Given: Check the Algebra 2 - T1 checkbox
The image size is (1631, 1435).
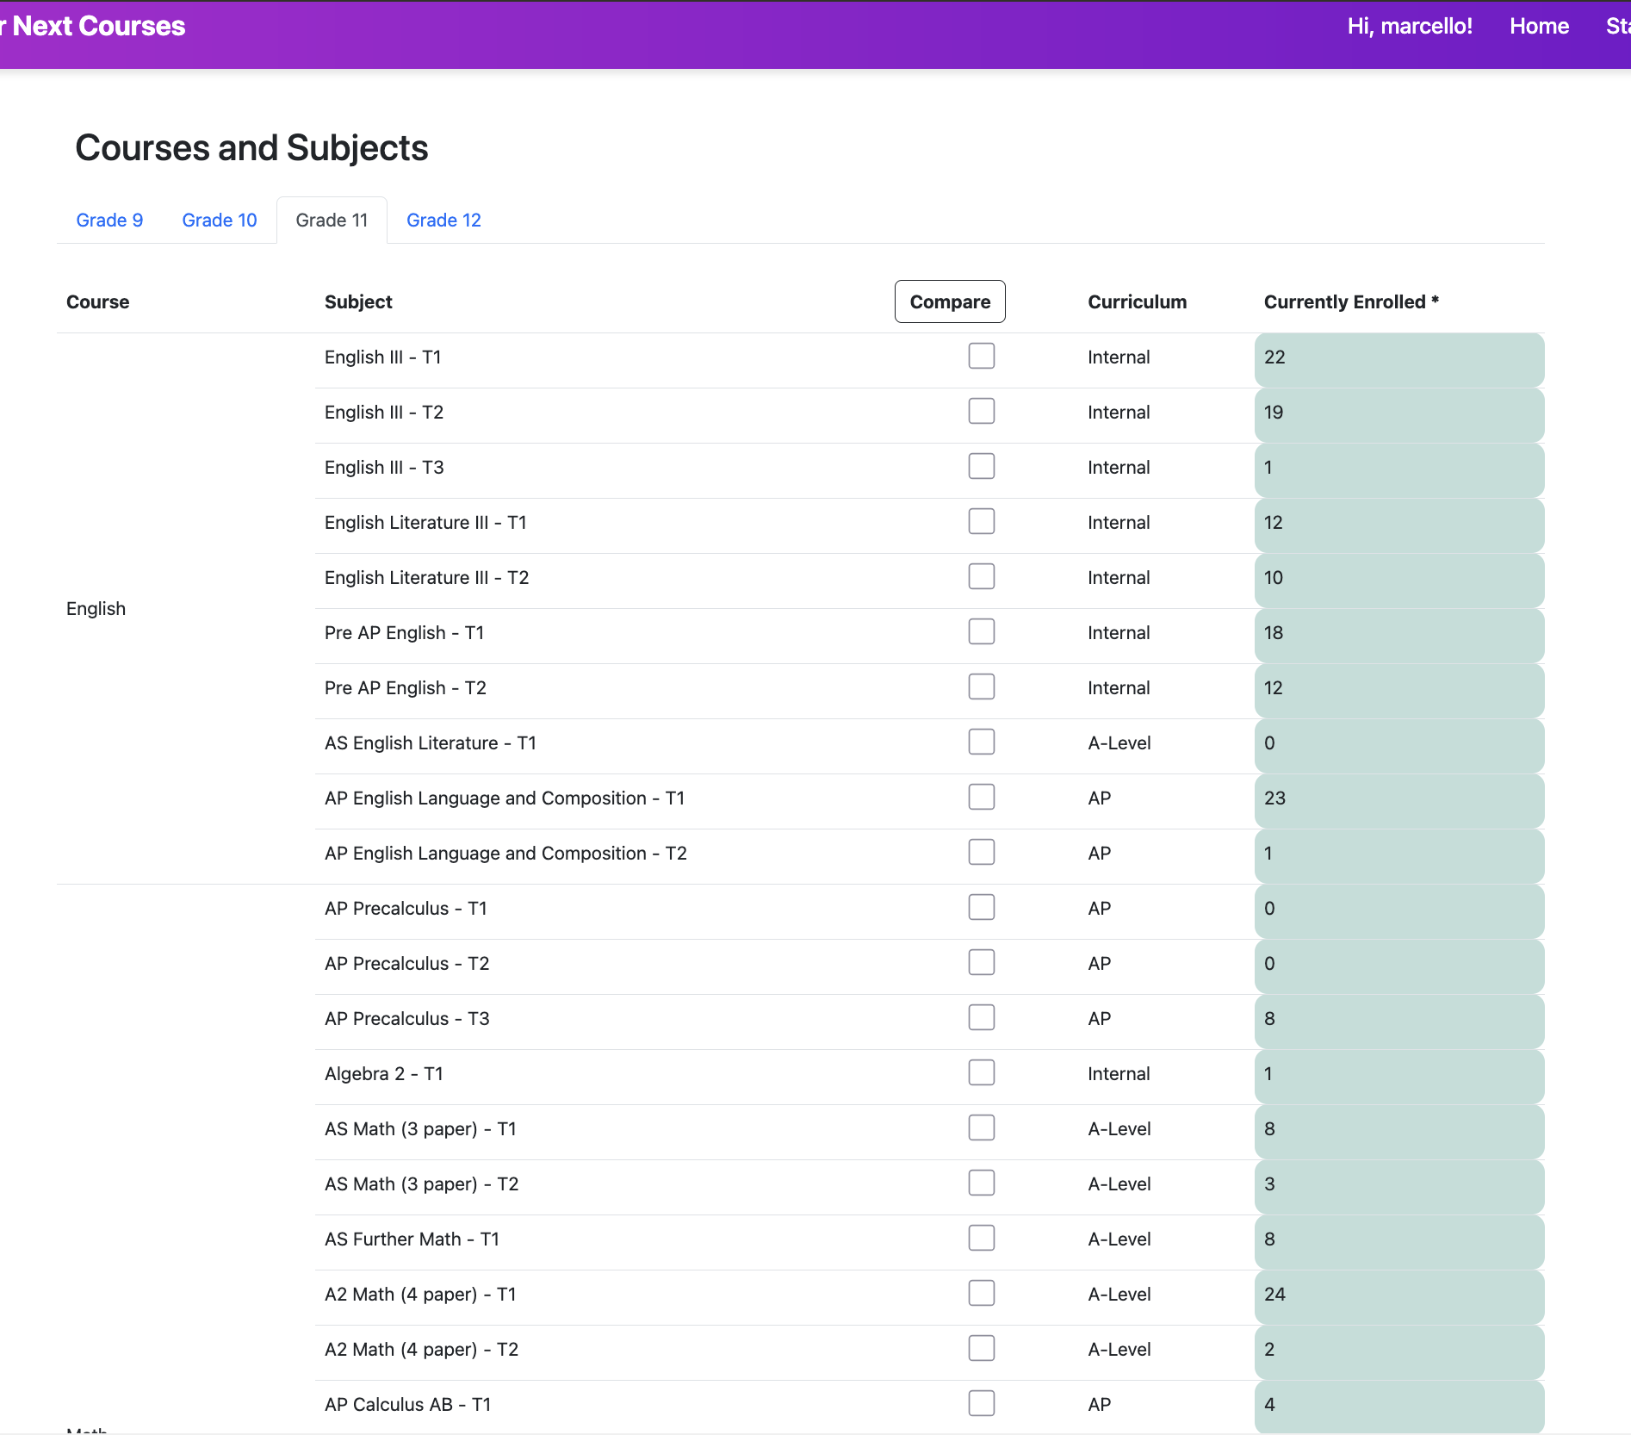Looking at the screenshot, I should pyautogui.click(x=981, y=1073).
